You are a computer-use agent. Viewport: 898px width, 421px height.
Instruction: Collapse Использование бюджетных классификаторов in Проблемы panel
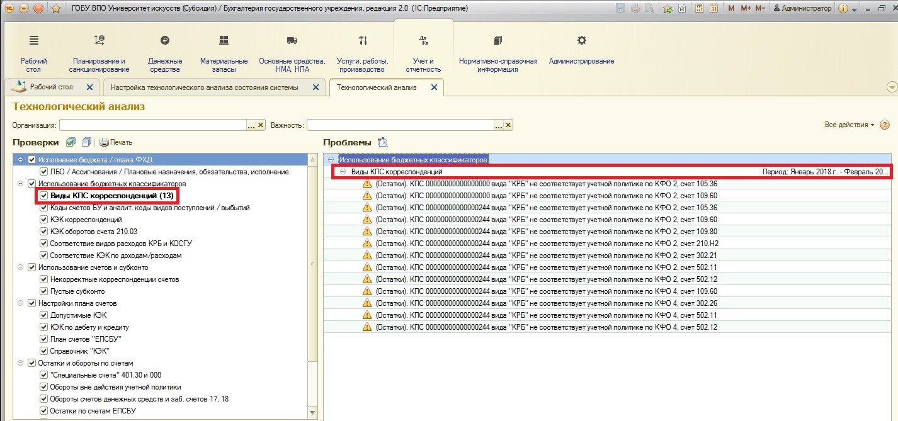click(x=331, y=160)
